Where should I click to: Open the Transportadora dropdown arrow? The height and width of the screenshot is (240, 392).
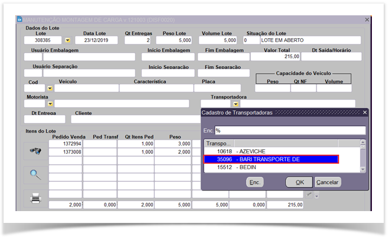(236, 104)
